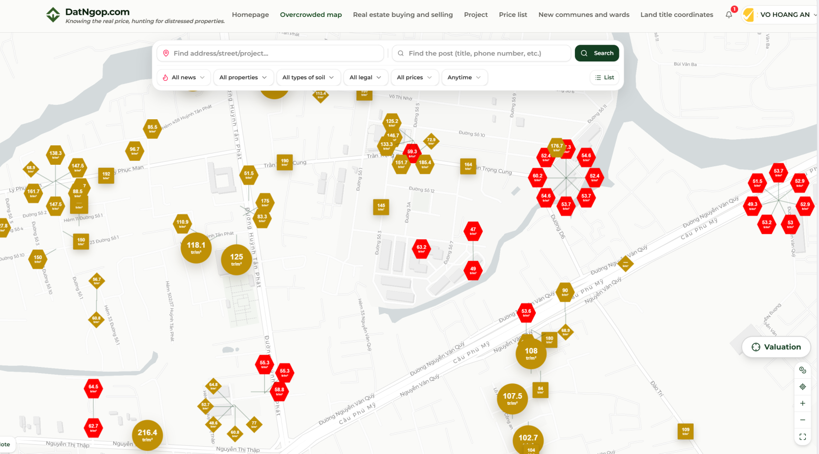
Task: Switch to List view
Action: tap(605, 78)
